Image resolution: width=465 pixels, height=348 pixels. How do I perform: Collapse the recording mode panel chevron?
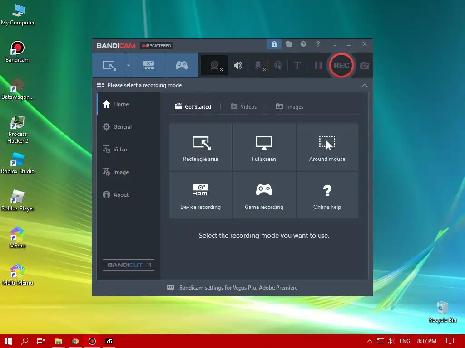pos(365,85)
